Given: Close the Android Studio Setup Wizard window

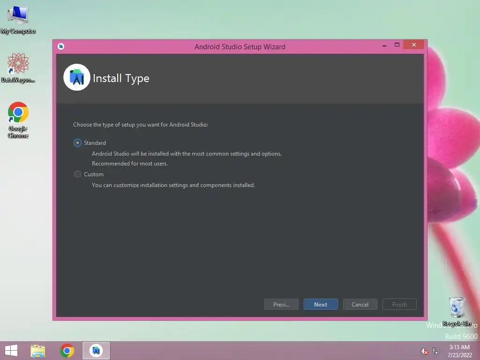Looking at the screenshot, I should pyautogui.click(x=413, y=45).
